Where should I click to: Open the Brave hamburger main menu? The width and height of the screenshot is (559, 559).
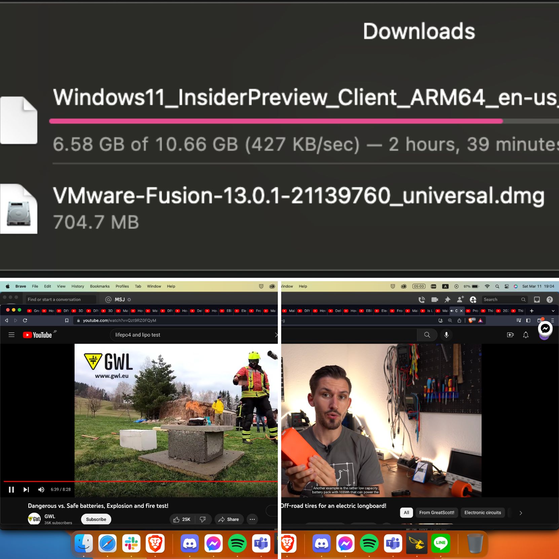[552, 321]
